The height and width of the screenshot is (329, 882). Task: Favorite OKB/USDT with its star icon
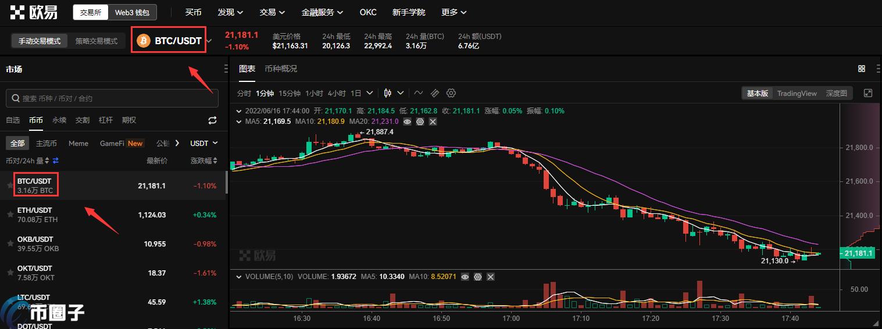(x=10, y=244)
